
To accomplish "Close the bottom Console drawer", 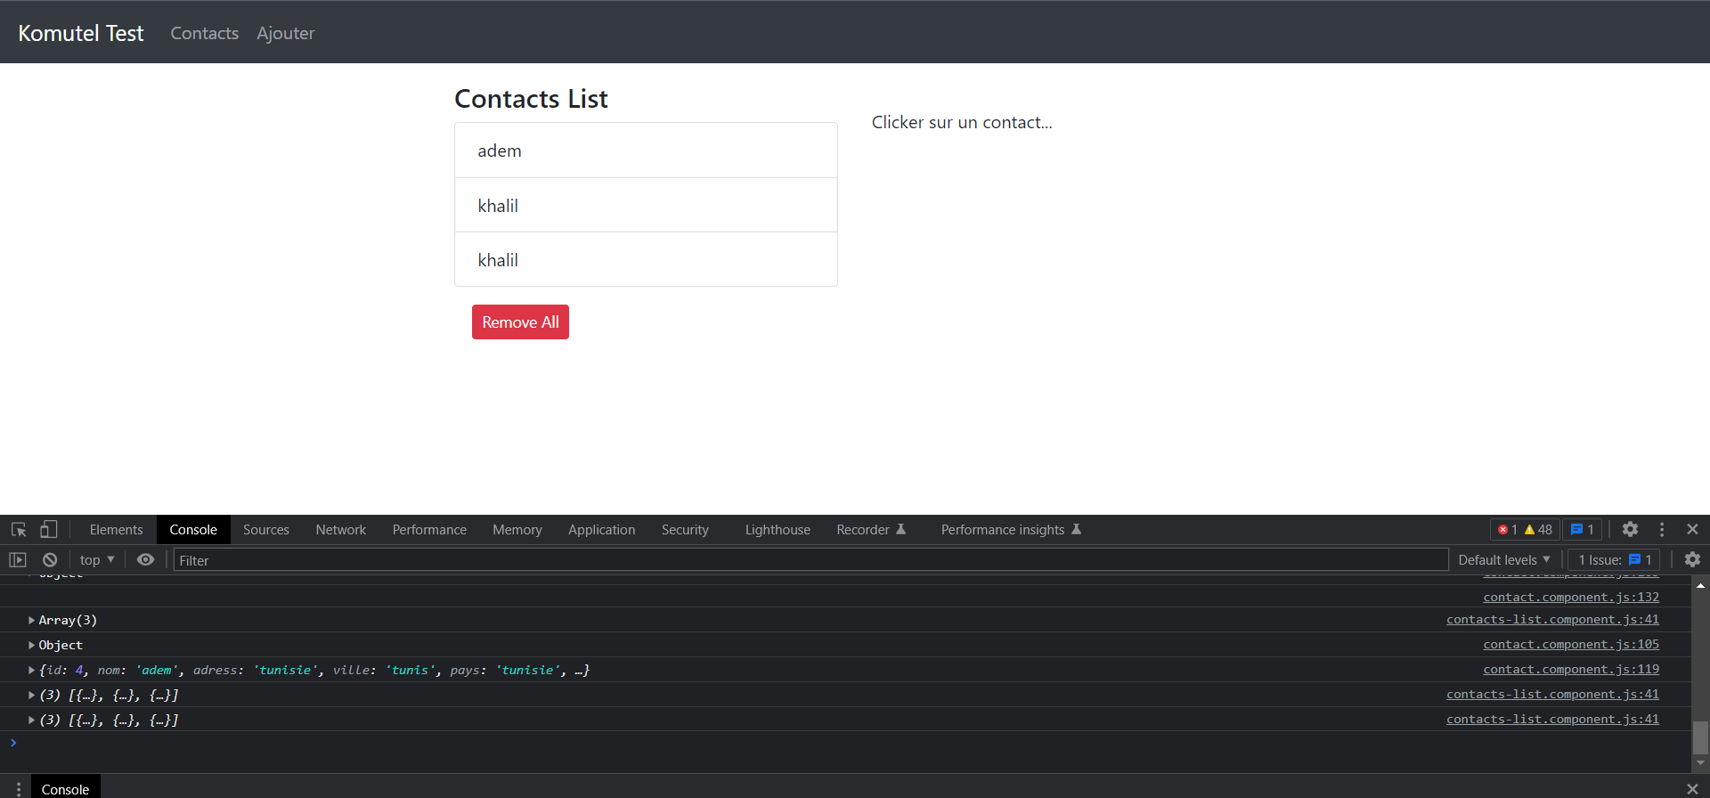I will [x=1692, y=789].
